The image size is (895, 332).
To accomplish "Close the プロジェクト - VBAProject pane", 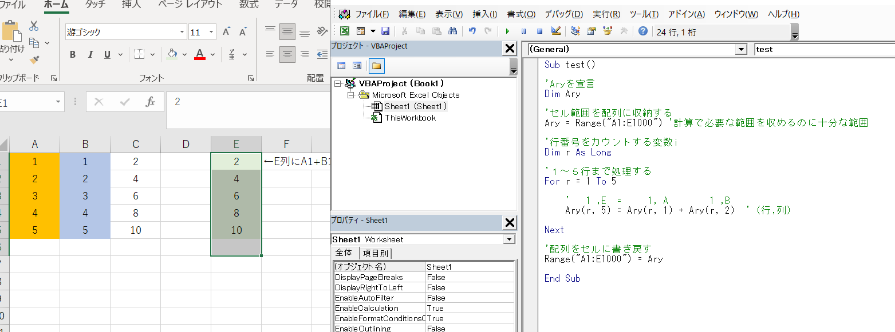I will [509, 49].
